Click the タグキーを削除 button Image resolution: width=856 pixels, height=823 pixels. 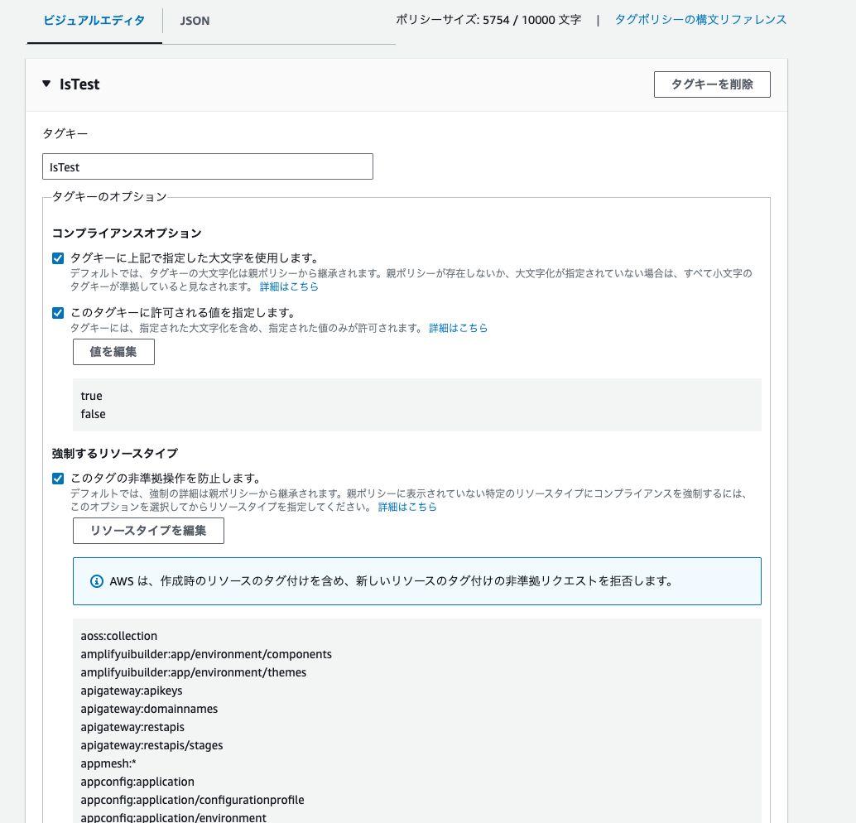point(711,84)
